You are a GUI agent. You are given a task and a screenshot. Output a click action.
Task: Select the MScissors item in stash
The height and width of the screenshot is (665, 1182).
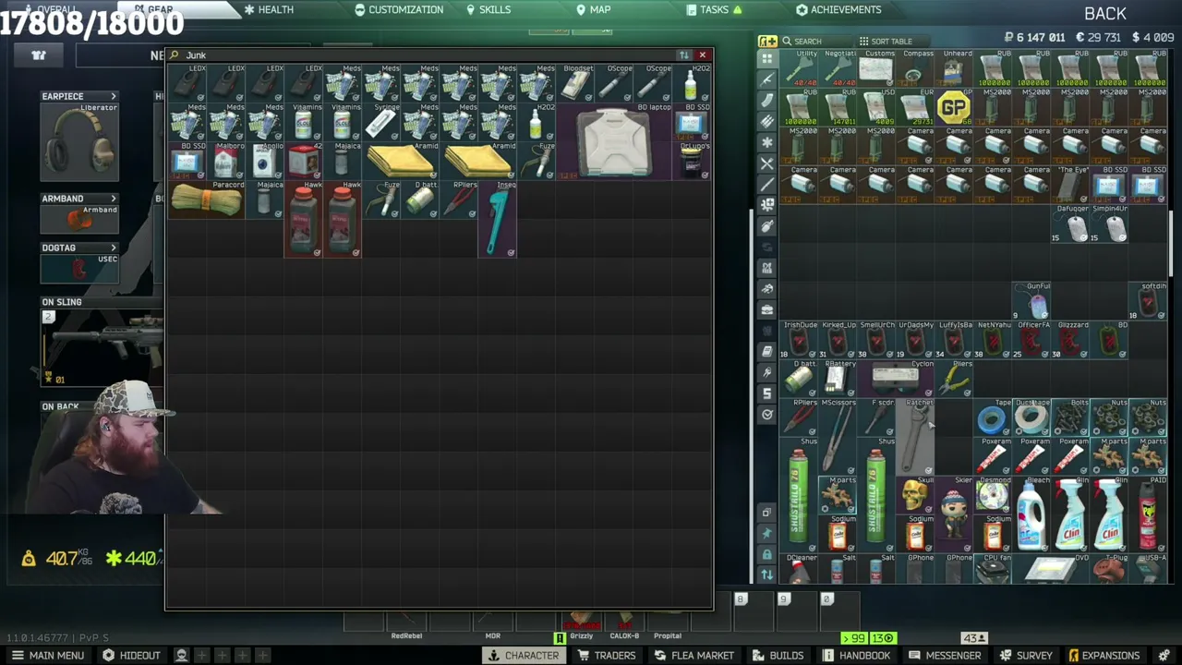click(x=837, y=438)
